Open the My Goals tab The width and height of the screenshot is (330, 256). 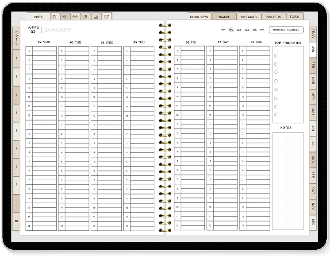coord(249,17)
